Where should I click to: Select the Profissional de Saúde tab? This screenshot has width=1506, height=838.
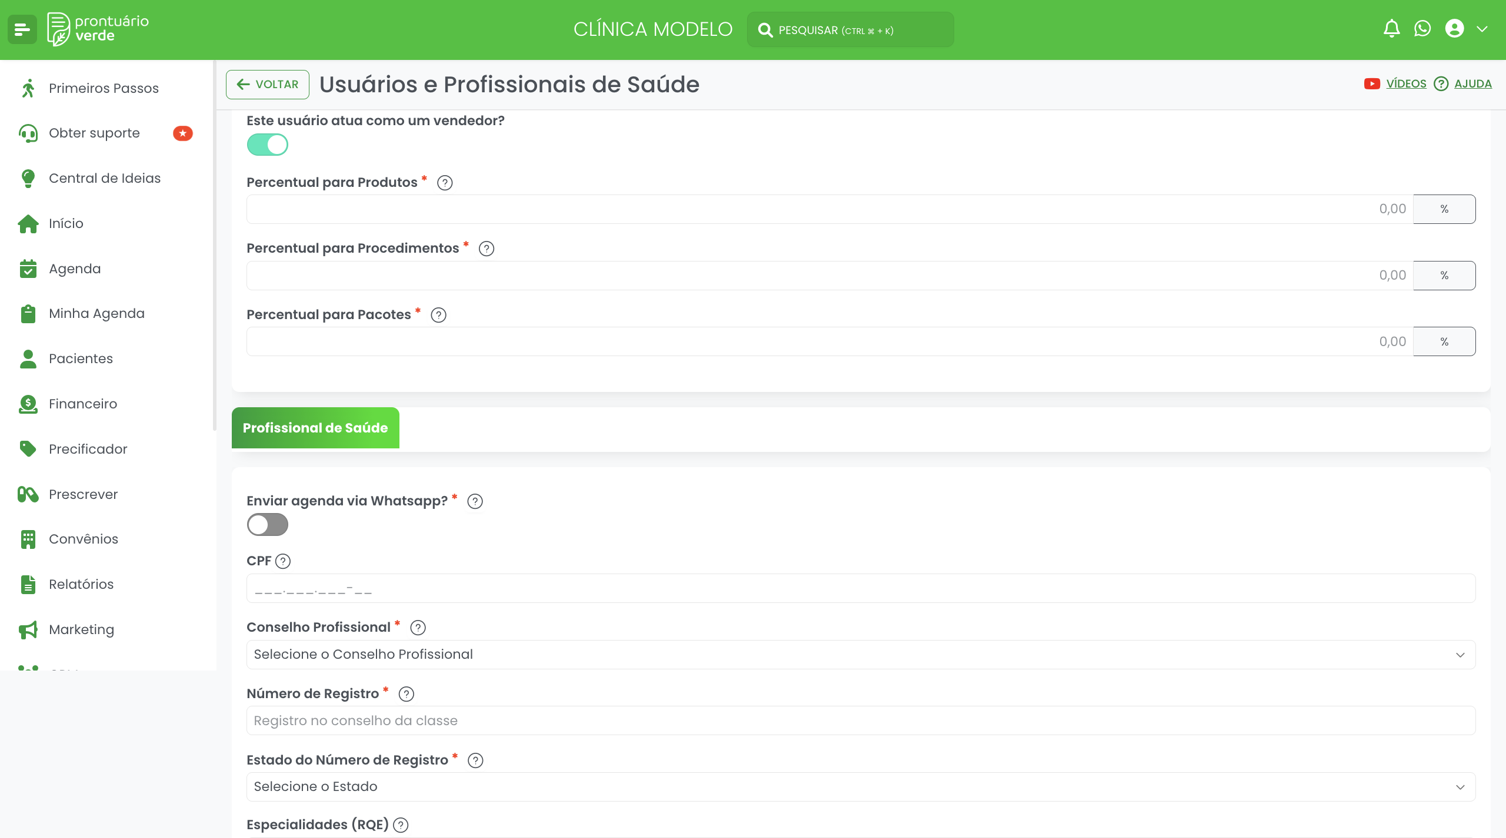(x=315, y=428)
